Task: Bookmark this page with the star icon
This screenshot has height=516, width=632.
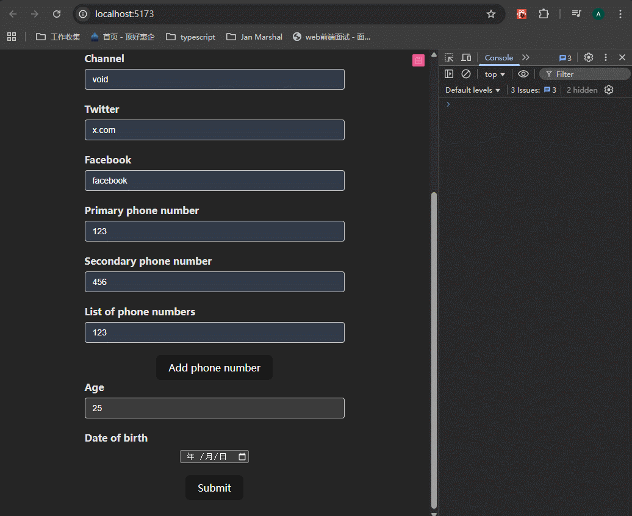Action: click(491, 14)
